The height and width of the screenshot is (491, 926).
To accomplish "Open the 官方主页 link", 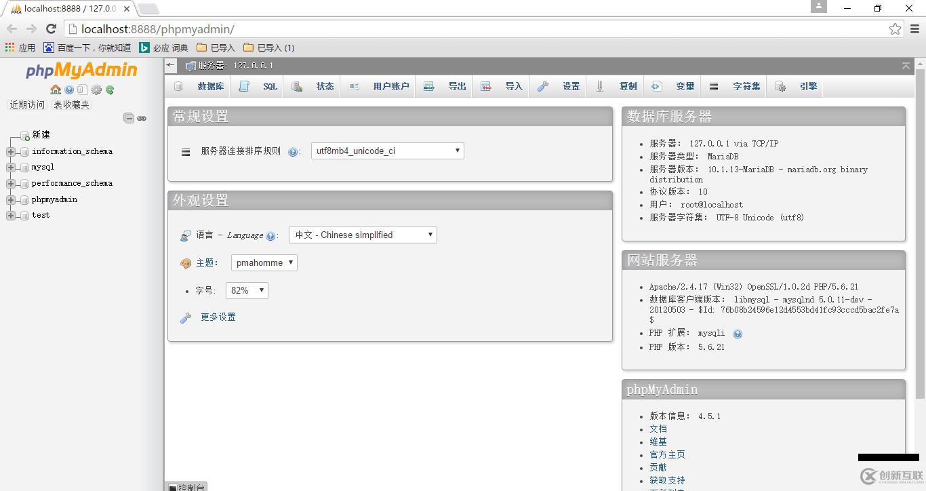I will (667, 454).
